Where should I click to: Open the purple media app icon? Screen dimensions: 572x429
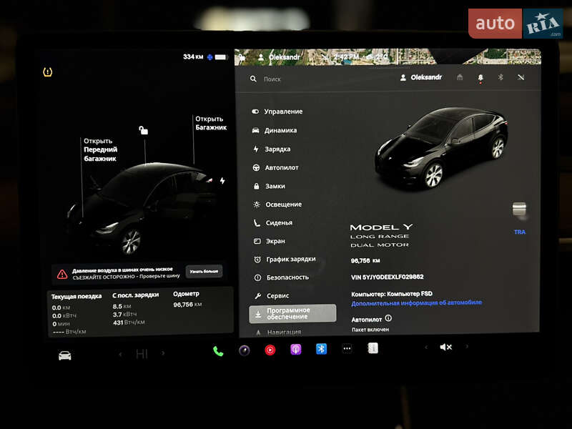pyautogui.click(x=295, y=350)
